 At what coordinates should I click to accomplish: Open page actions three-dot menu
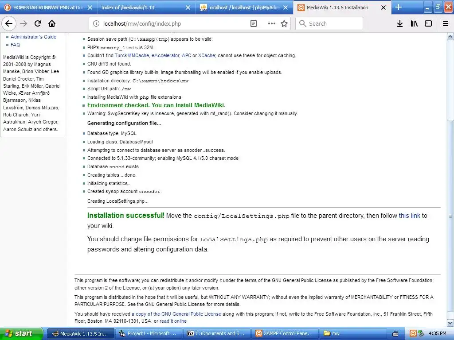[x=272, y=24]
